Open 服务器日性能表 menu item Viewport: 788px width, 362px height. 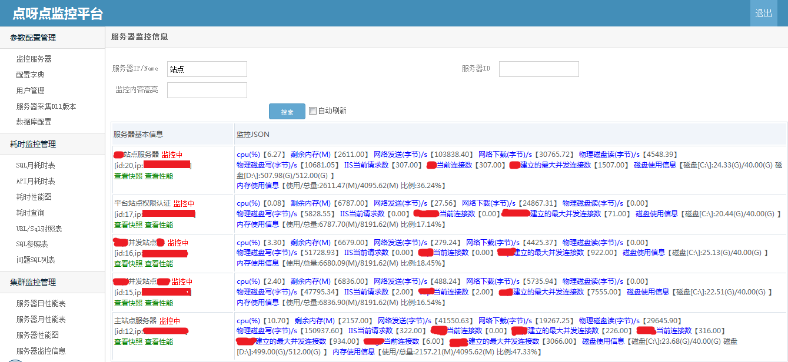pyautogui.click(x=41, y=303)
